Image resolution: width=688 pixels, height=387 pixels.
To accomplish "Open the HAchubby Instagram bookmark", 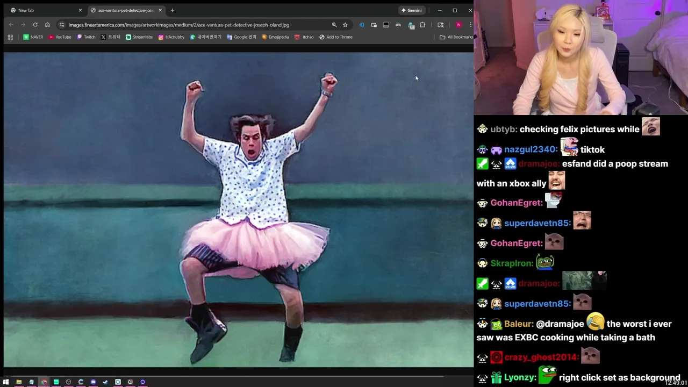I will [171, 37].
